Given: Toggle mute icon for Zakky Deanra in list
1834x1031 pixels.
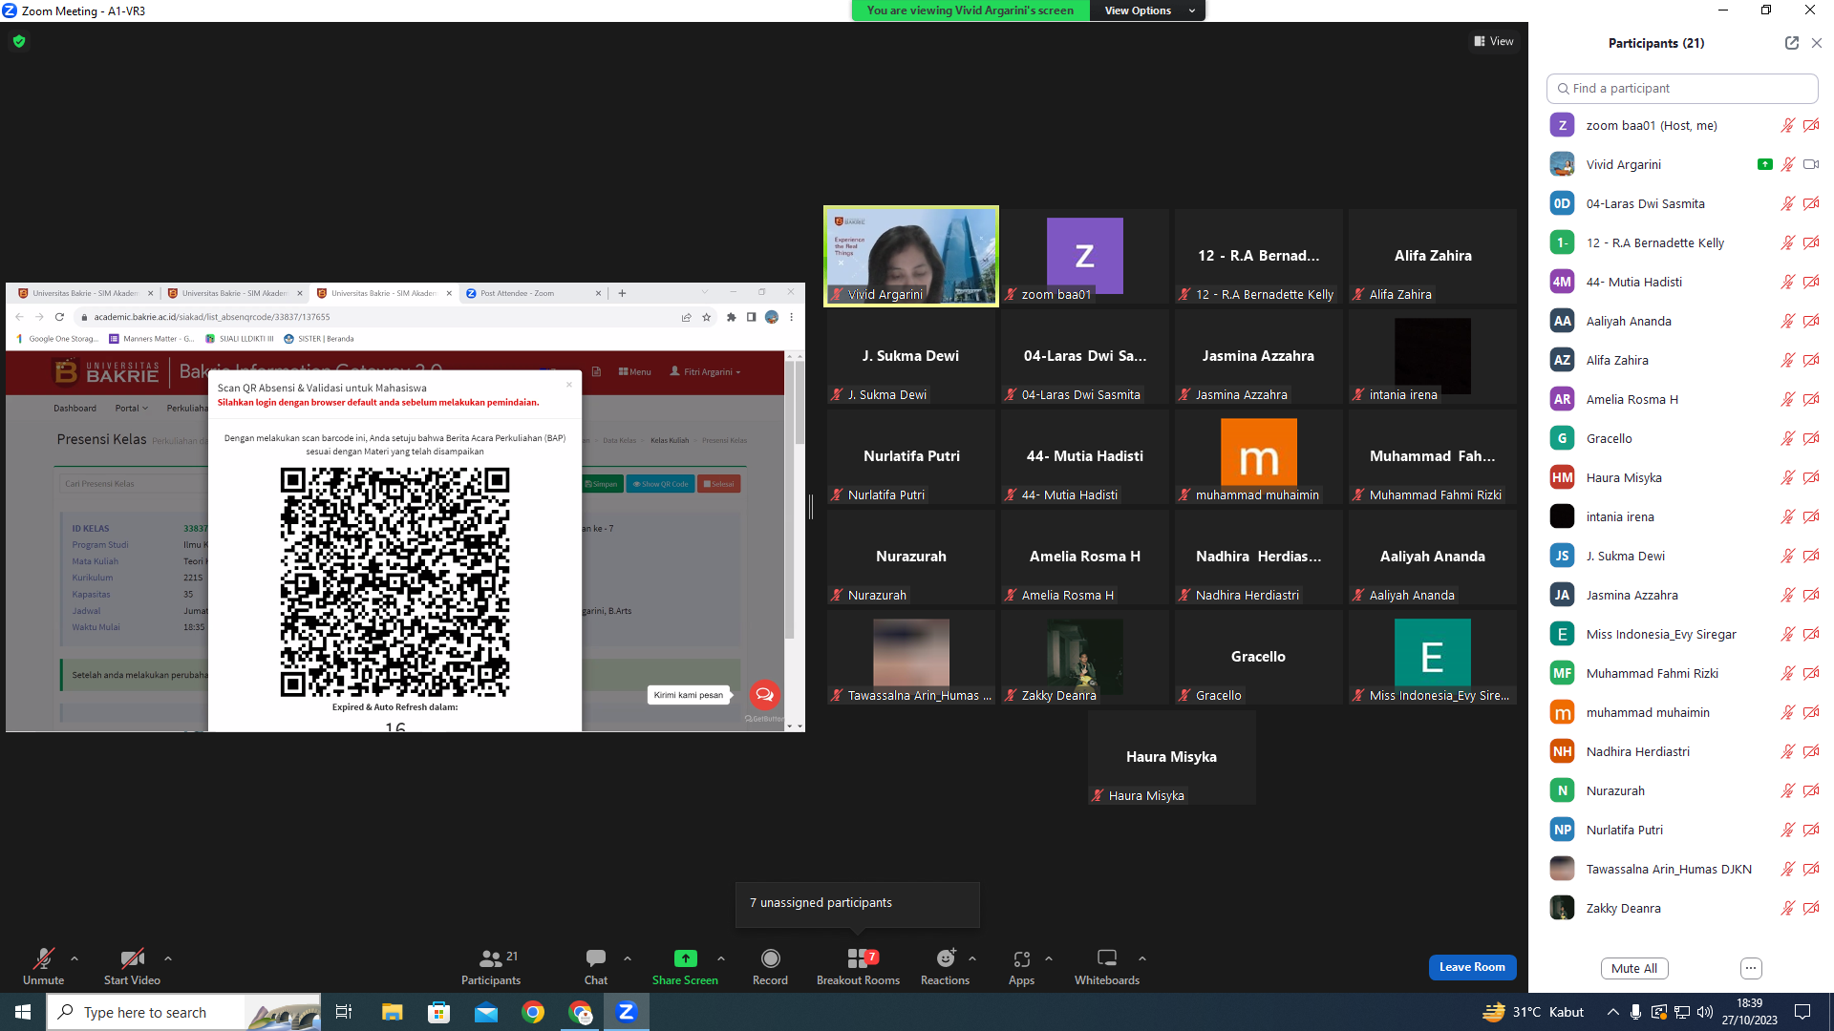Looking at the screenshot, I should pos(1787,908).
